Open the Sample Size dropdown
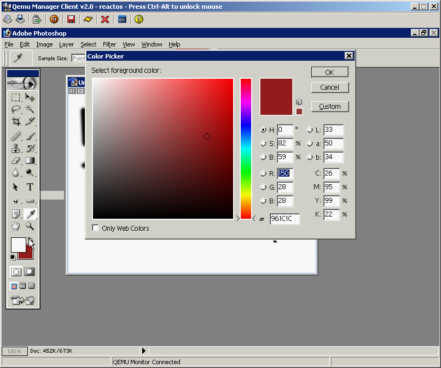Image resolution: width=441 pixels, height=368 pixels. (x=78, y=58)
